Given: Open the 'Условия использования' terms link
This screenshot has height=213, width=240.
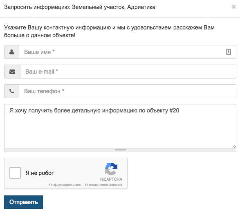Looking at the screenshot, I should tap(103, 185).
